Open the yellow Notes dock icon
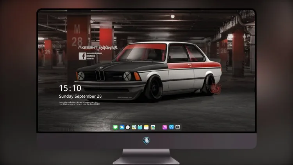The width and height of the screenshot is (293, 165). (146, 127)
